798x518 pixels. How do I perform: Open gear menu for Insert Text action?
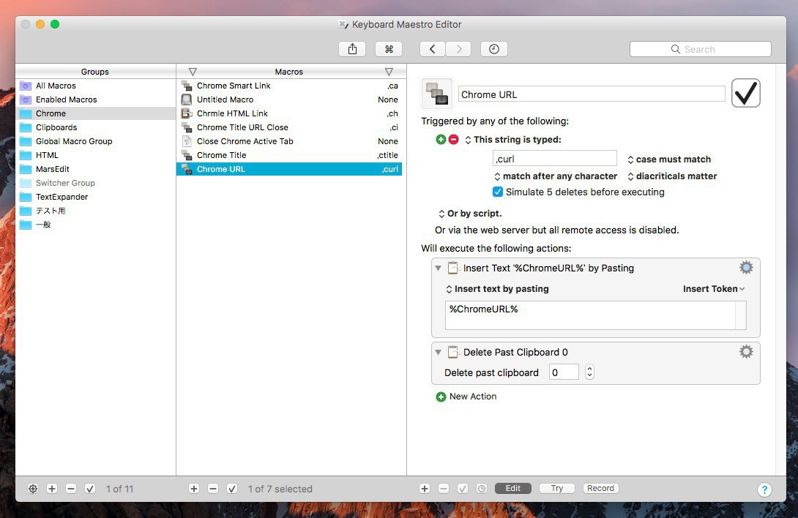[746, 268]
